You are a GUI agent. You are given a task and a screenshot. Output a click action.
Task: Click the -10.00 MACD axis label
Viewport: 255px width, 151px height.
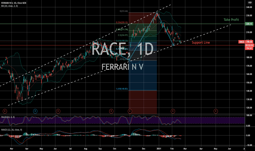pos(249,145)
